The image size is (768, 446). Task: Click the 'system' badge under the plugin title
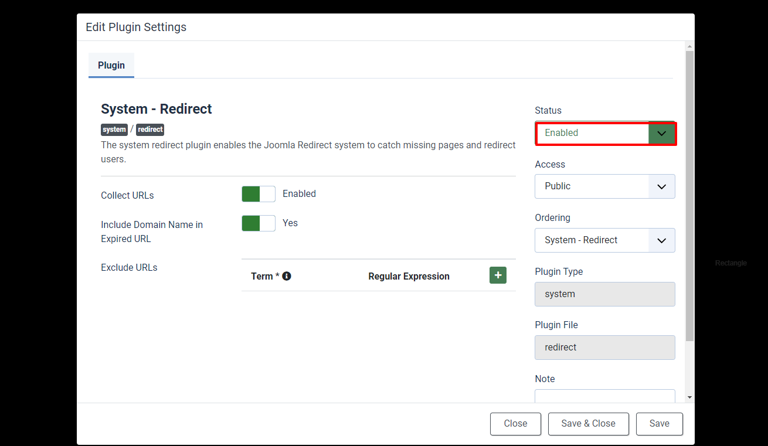[x=114, y=130]
